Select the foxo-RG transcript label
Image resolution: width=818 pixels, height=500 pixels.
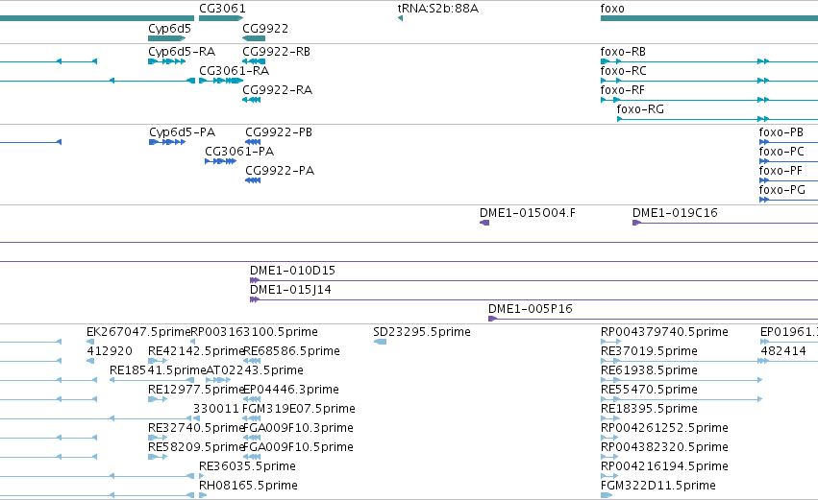(640, 109)
